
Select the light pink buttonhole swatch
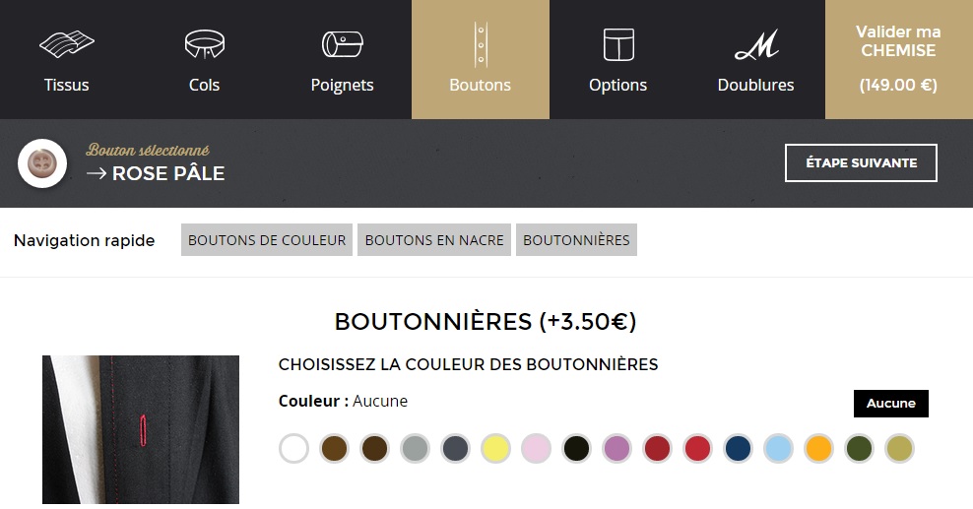point(536,449)
